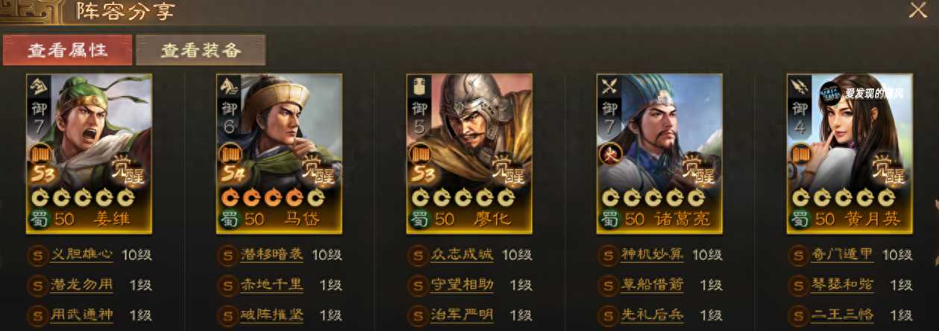This screenshot has width=939, height=331.
Task: Open the 琴瑟和鸣 skill link
Action: point(844,285)
